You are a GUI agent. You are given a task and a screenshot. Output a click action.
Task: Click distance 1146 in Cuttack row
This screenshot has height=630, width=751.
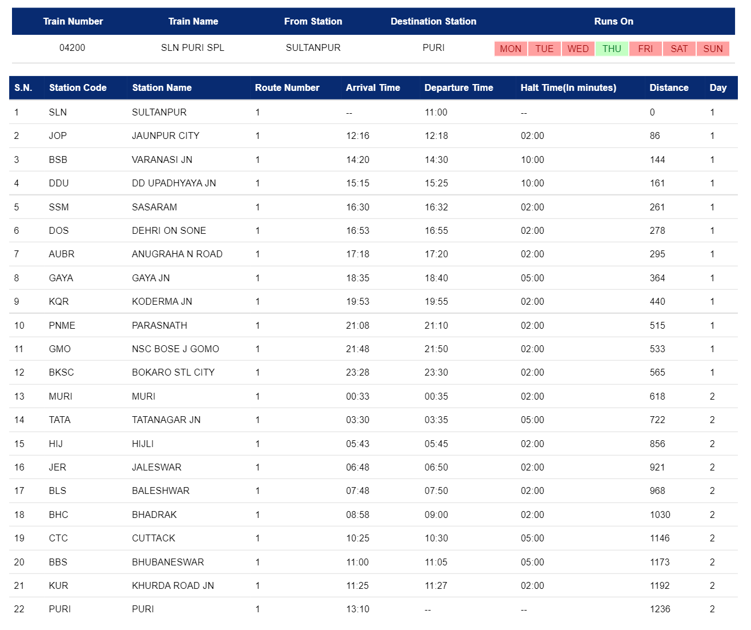point(660,538)
